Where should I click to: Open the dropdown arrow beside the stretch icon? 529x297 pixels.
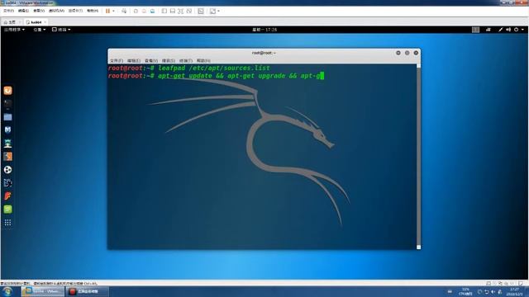[218, 11]
